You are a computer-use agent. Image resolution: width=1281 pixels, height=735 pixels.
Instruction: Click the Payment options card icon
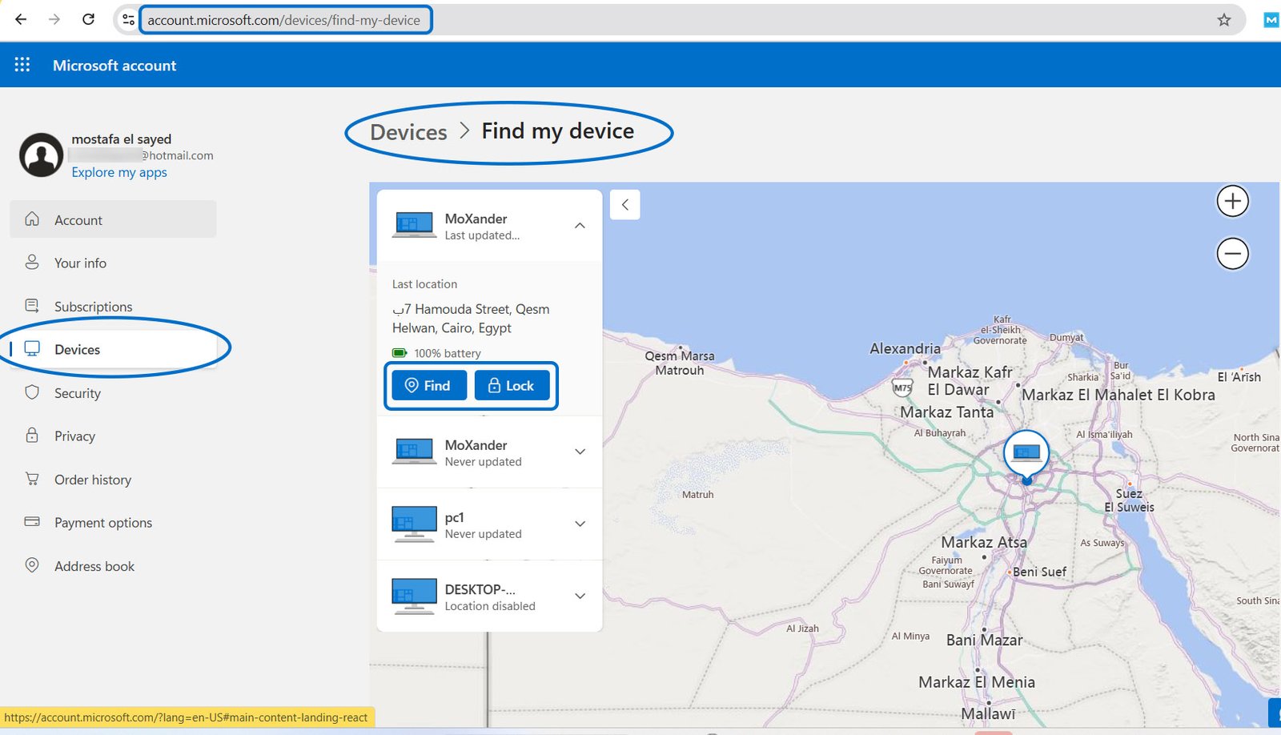tap(32, 521)
